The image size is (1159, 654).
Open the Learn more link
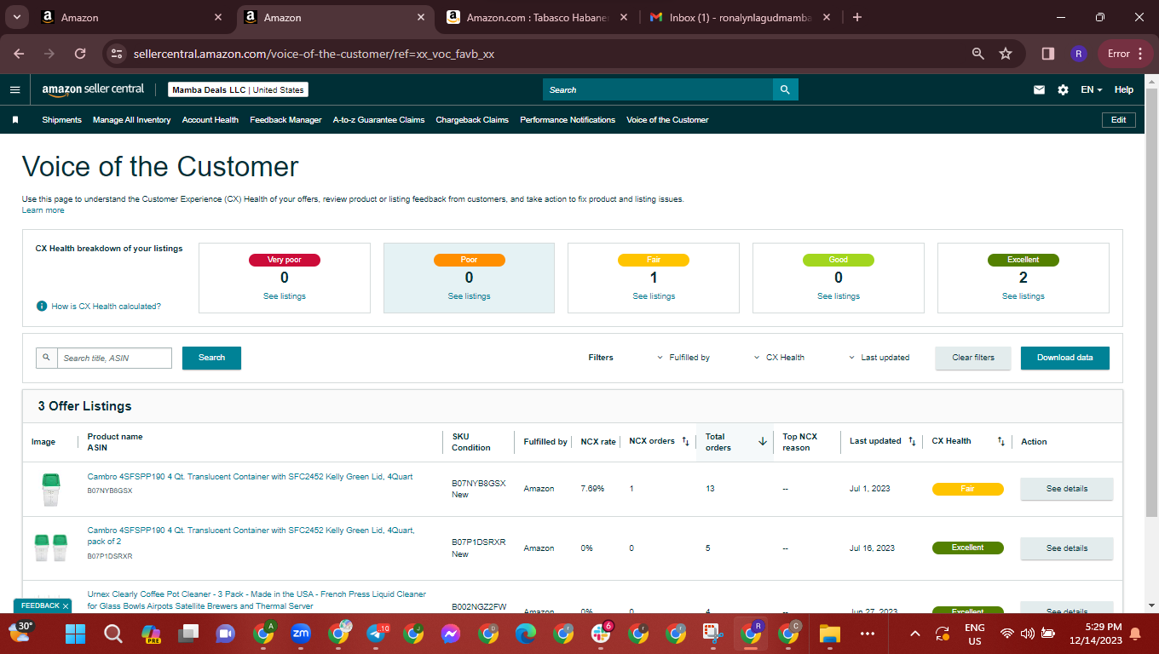tap(43, 210)
